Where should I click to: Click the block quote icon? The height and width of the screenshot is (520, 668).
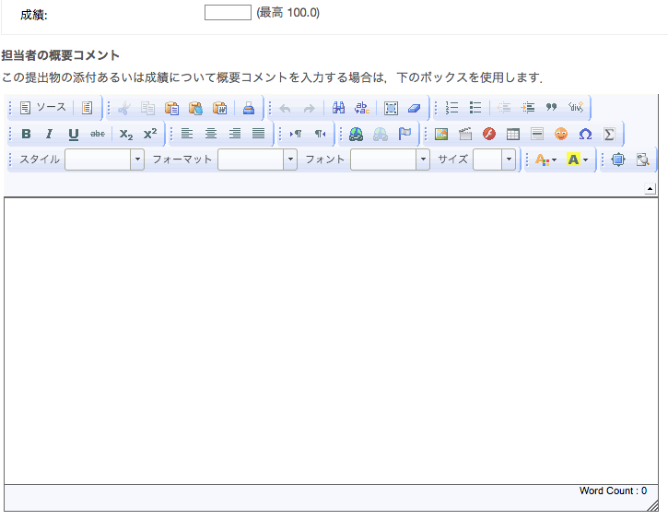click(x=552, y=108)
